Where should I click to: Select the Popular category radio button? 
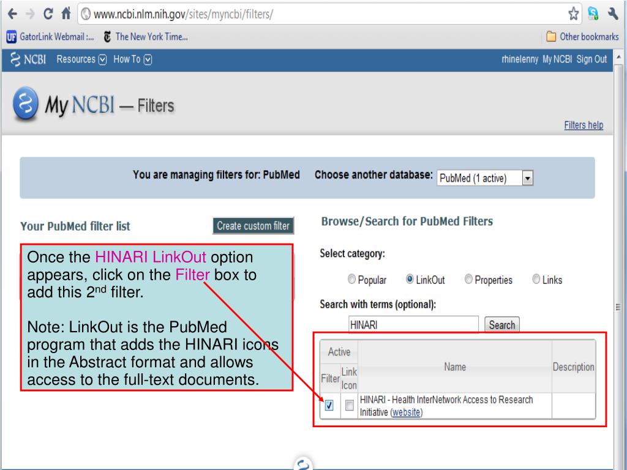click(x=351, y=279)
